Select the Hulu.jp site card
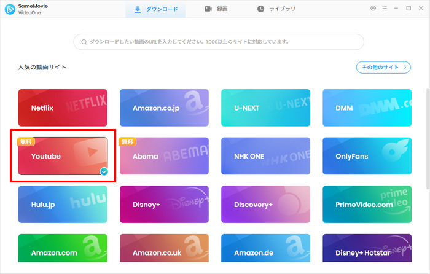Screen dimensions: 430x274 click(63, 205)
